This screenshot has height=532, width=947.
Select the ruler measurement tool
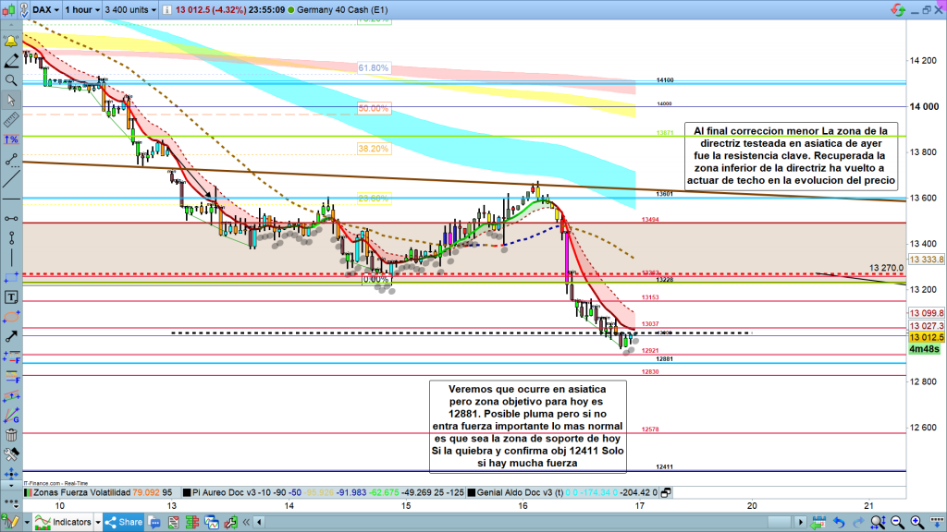tap(11, 119)
